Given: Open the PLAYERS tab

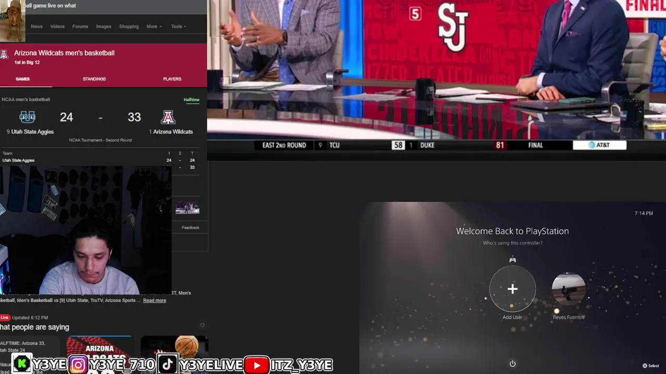Looking at the screenshot, I should (x=172, y=79).
